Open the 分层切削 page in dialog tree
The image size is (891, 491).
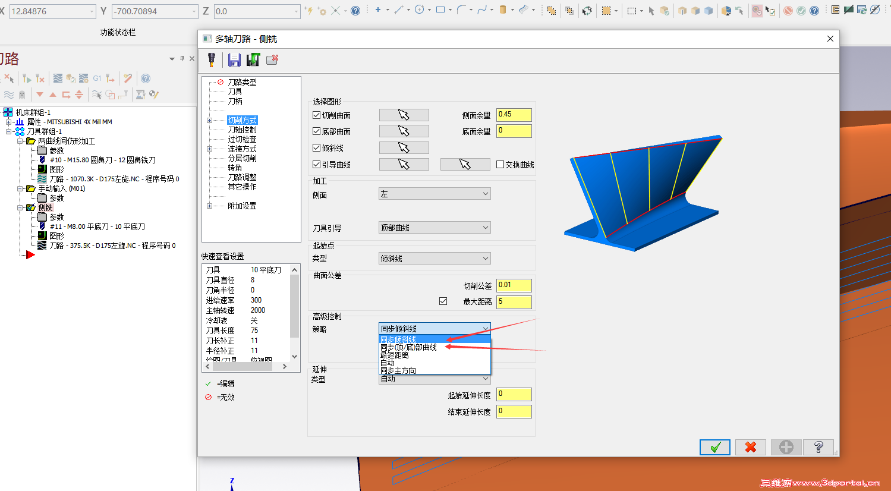point(242,158)
